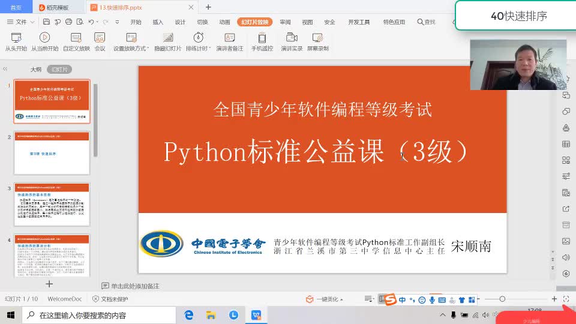Open Edge browser from taskbar
This screenshot has height=324, width=576.
189,315
